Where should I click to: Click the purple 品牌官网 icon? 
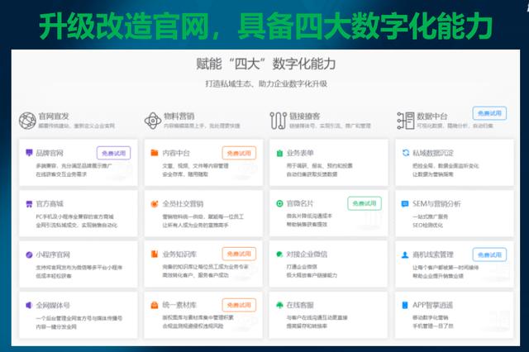coord(27,153)
